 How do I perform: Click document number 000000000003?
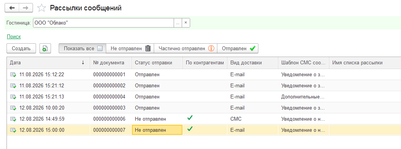[109, 108]
